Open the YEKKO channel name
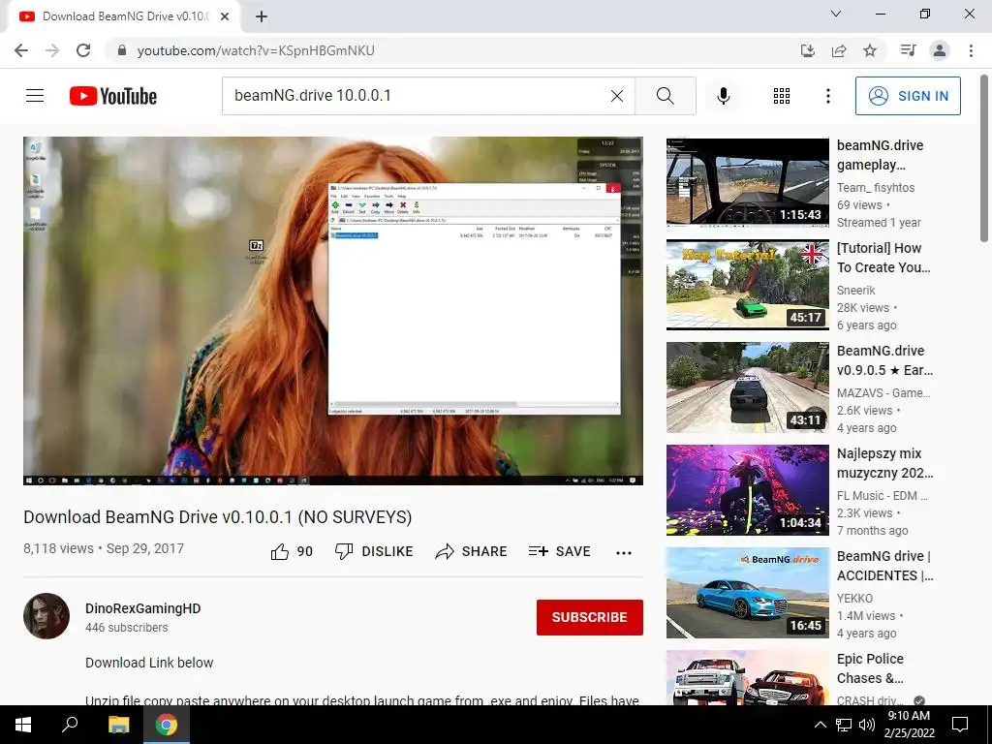 click(x=854, y=599)
